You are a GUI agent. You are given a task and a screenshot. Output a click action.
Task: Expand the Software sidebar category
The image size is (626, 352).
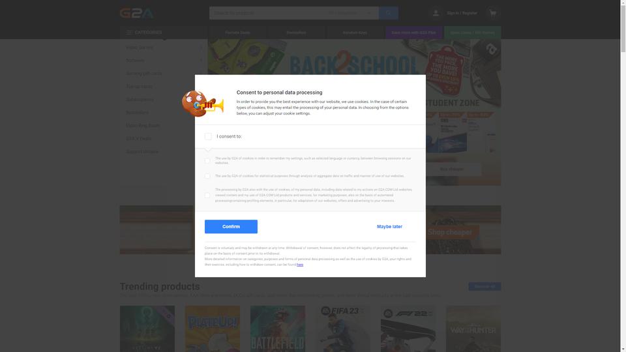(x=164, y=60)
